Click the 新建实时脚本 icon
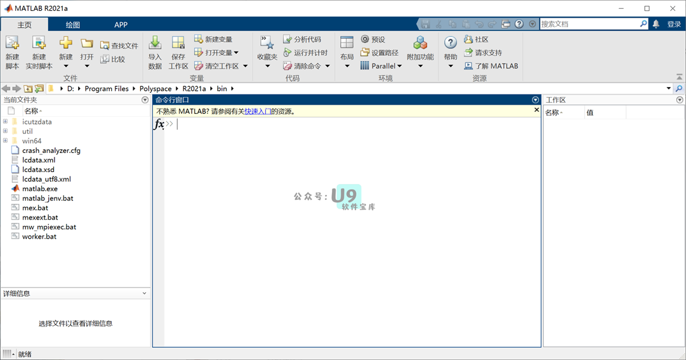Image resolution: width=686 pixels, height=360 pixels. tap(39, 43)
